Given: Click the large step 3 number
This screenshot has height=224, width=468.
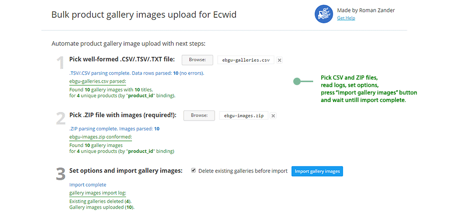Looking at the screenshot, I should pos(61,174).
